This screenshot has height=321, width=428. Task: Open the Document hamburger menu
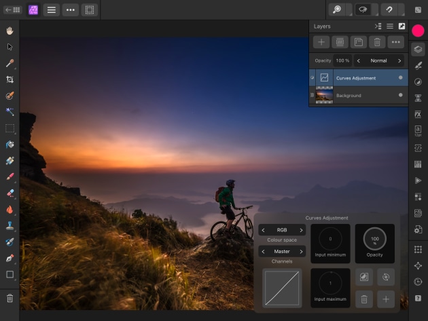pos(52,10)
